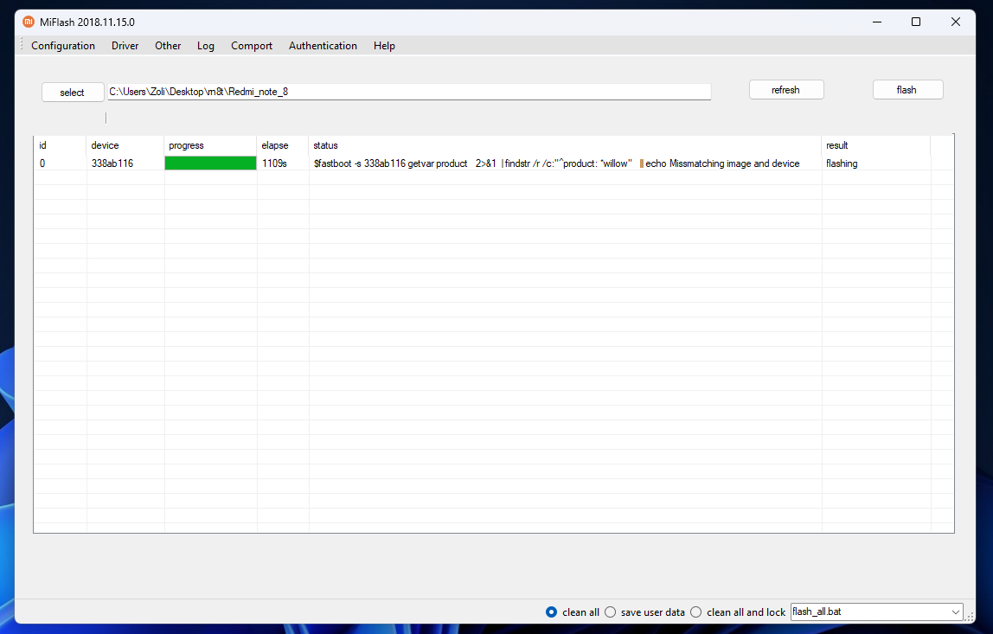The image size is (993, 634).
Task: Click the refresh button
Action: [x=786, y=90]
